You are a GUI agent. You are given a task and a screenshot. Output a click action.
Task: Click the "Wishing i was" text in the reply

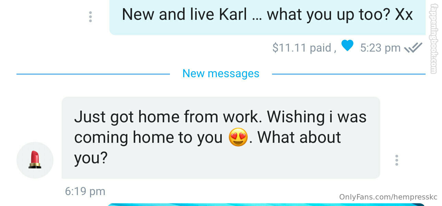pos(317,117)
